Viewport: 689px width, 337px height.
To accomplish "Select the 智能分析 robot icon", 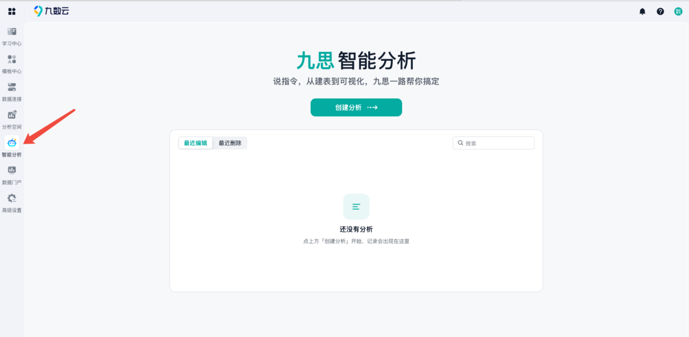I will coord(11,142).
